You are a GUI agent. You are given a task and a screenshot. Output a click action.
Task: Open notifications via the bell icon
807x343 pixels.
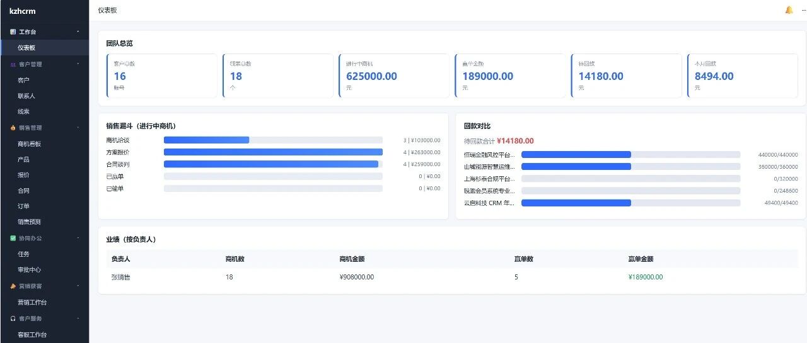click(x=789, y=10)
